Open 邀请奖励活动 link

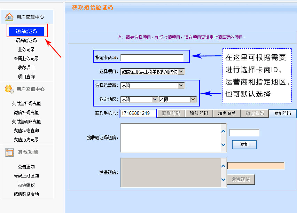26,194
